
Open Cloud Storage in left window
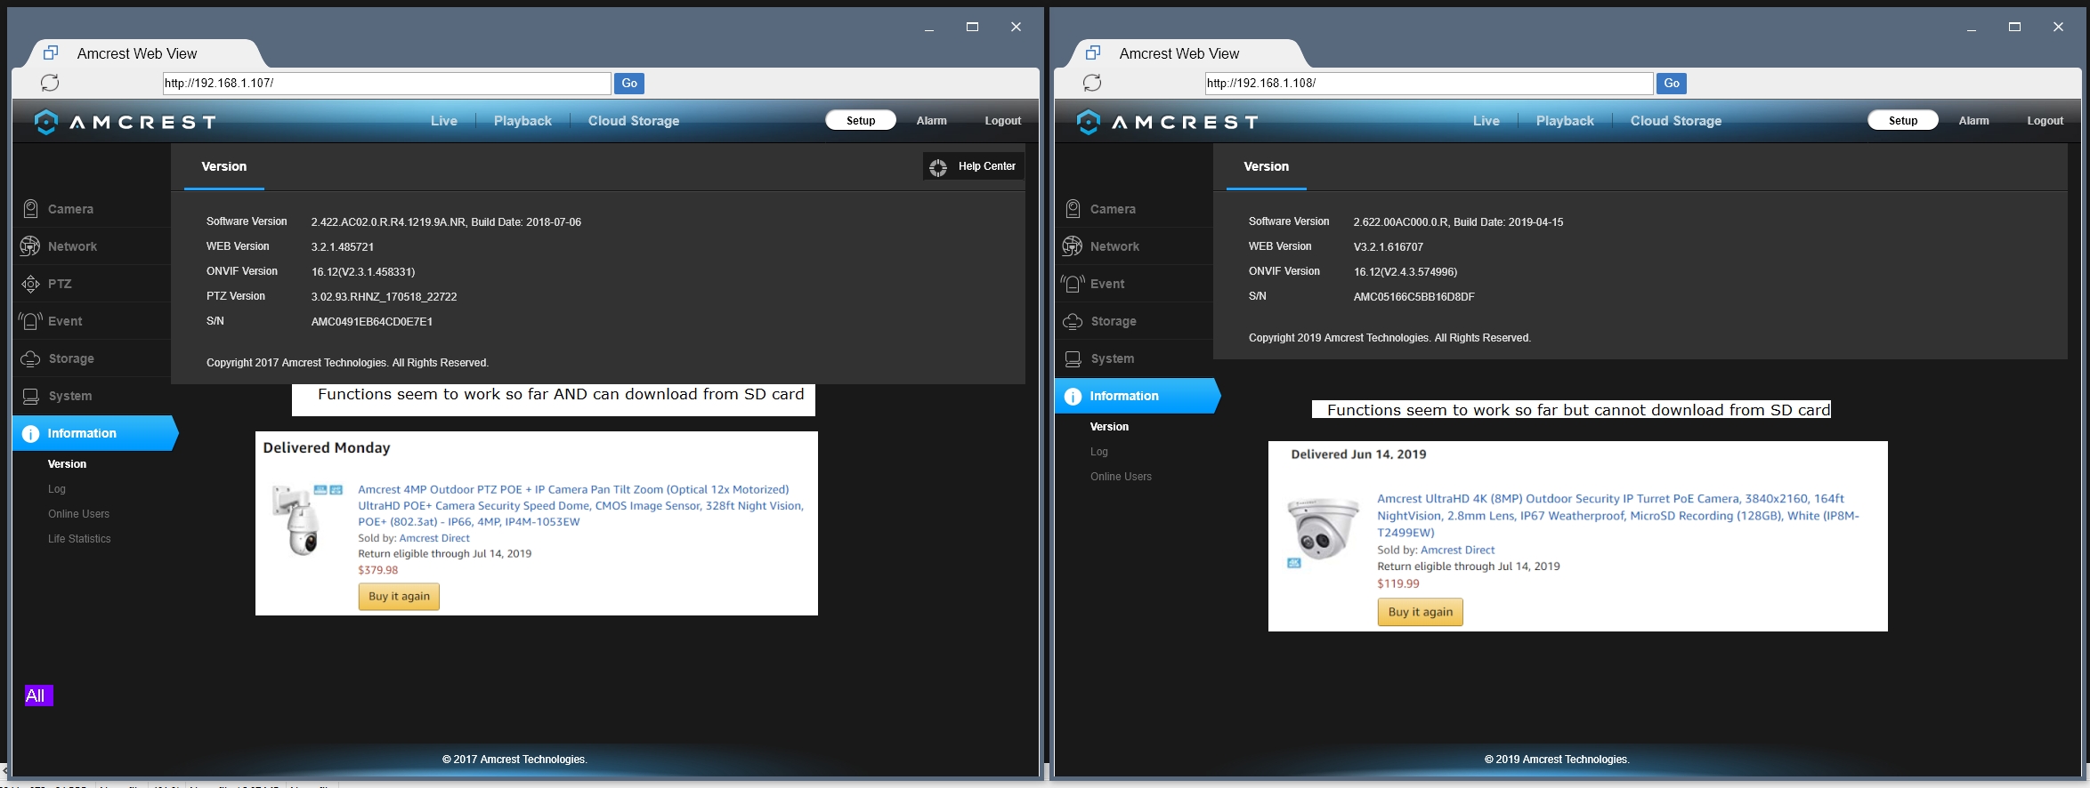click(634, 121)
